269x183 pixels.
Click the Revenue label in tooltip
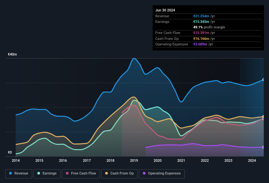162,16
